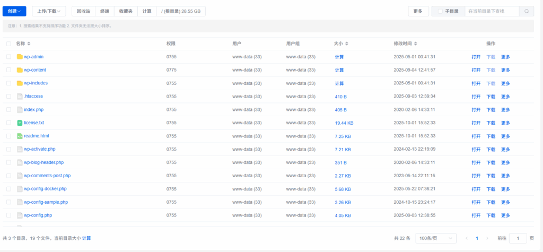Click 计算 link for wp-includes size
Screen dimensions: 543x252
coord(339,83)
